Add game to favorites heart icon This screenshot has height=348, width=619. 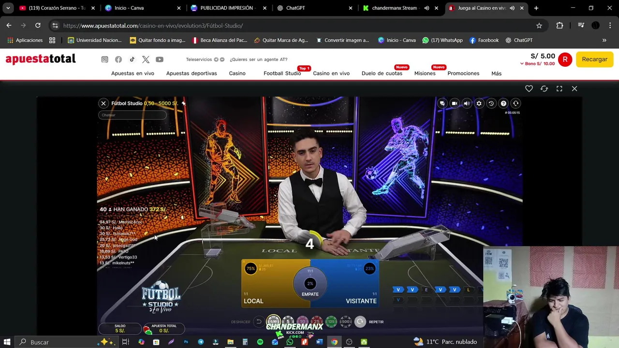(529, 88)
